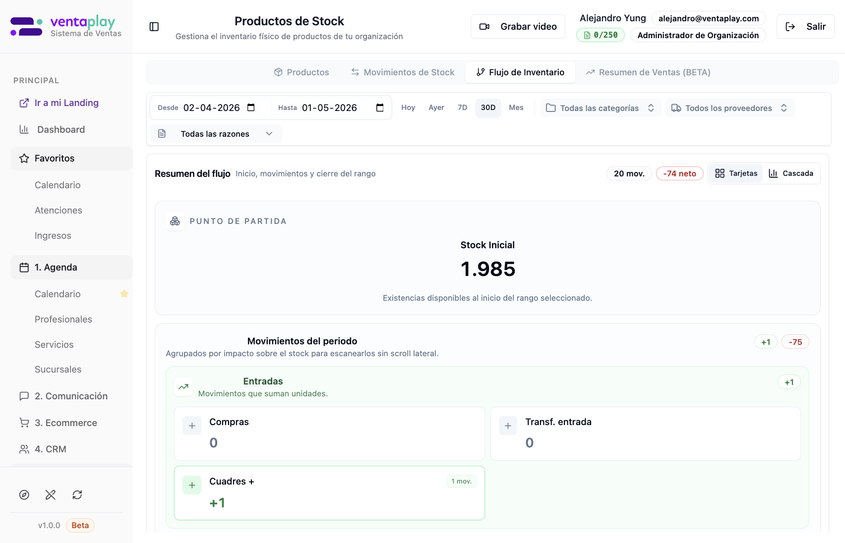Switch to Tarjetas view
This screenshot has height=543, width=845.
click(x=736, y=173)
